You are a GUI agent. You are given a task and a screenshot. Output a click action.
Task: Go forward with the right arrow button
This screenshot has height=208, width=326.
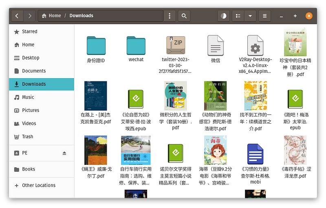(x=29, y=16)
